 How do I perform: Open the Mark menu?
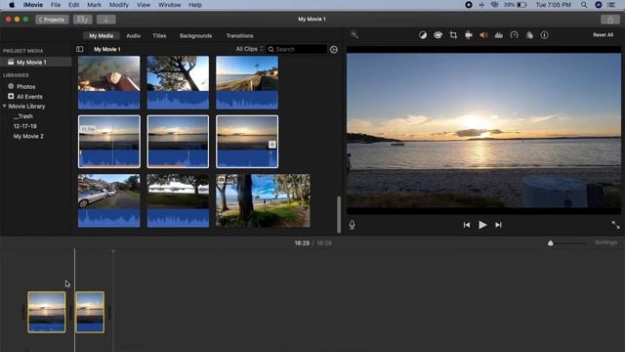[94, 5]
